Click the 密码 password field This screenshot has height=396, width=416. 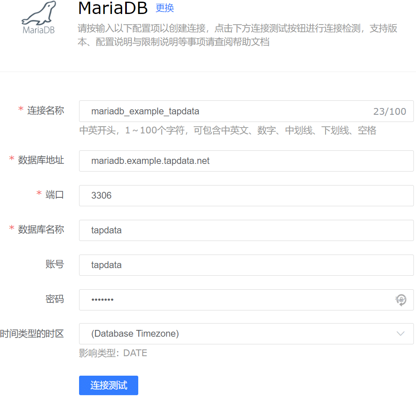(x=246, y=300)
